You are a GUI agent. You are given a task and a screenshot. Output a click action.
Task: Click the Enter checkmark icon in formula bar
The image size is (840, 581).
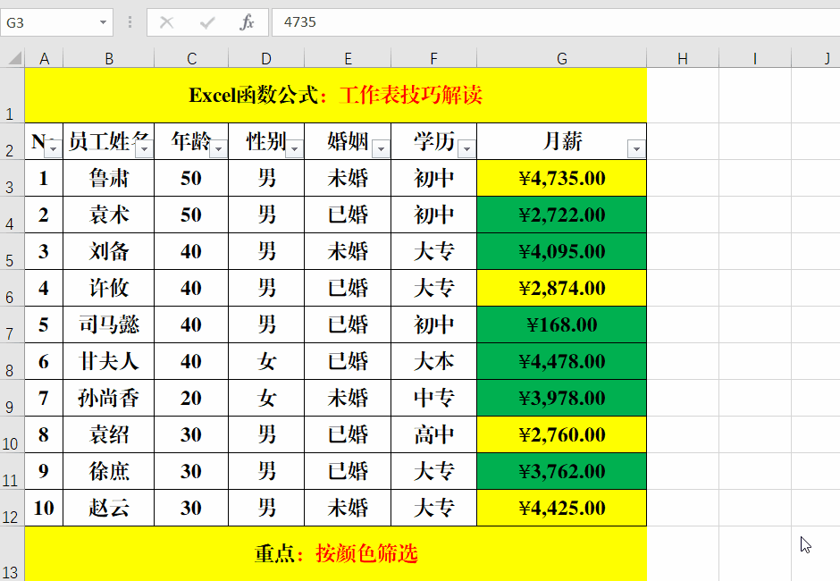coord(207,22)
